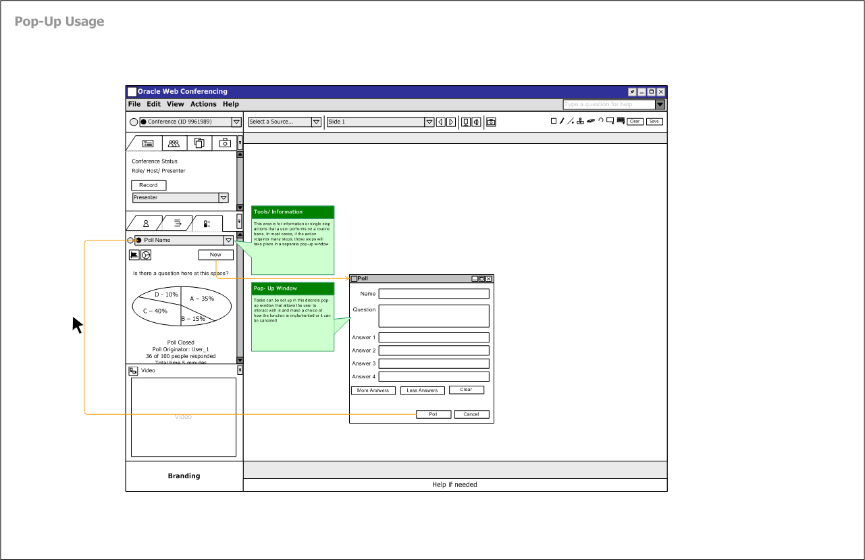Open the Conference ID dropdown arrow
Image resolution: width=865 pixels, height=560 pixels.
pos(236,122)
